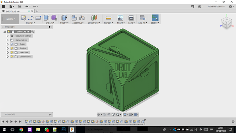
Task: Open the MODIFY menu
Action: 64,23
